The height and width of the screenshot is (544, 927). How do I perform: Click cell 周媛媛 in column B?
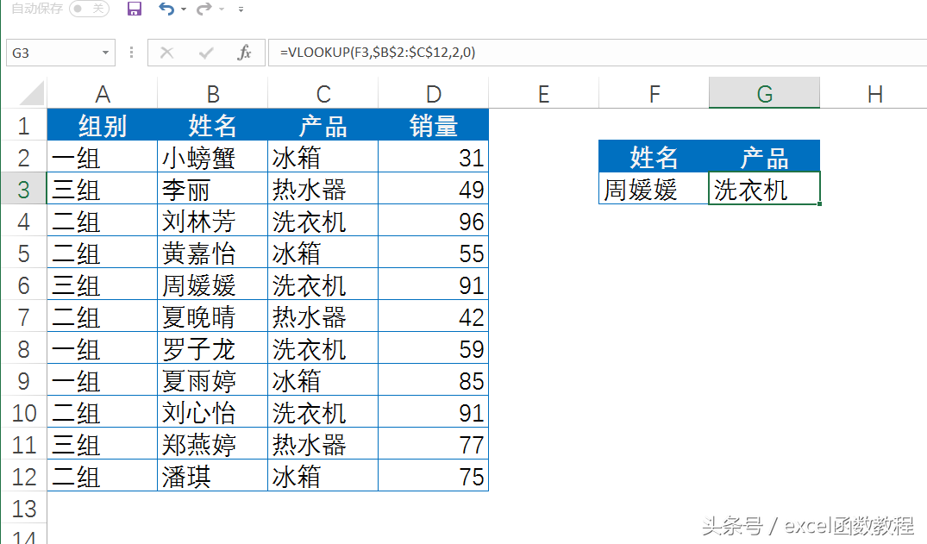point(213,285)
